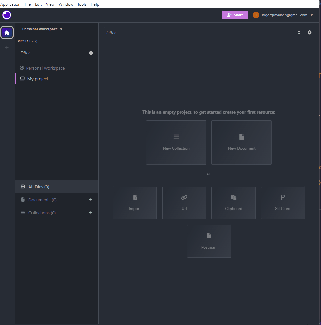Create a New Document
The image size is (321, 325).
coord(241,142)
